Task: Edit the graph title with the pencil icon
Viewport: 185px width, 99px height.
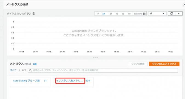Action: [34, 13]
